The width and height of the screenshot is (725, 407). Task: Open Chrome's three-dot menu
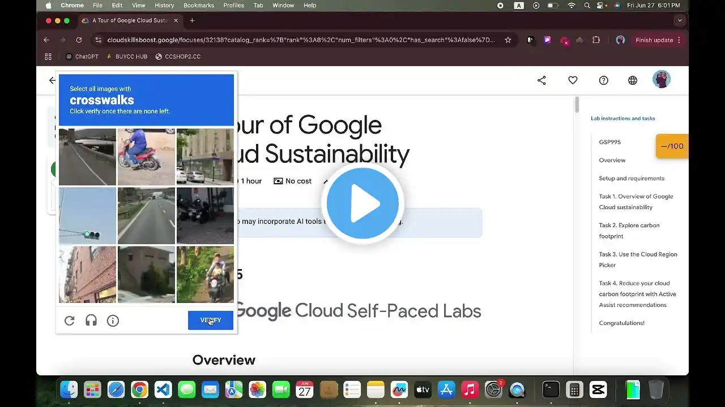(679, 40)
